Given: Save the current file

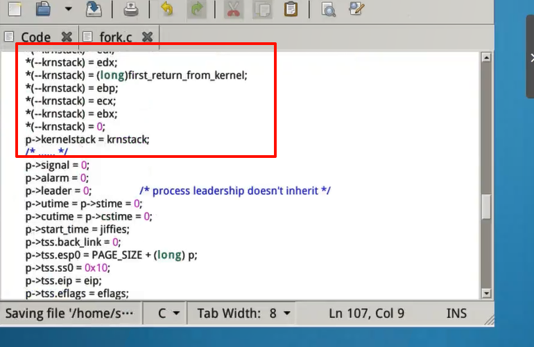Looking at the screenshot, I should pos(94,9).
